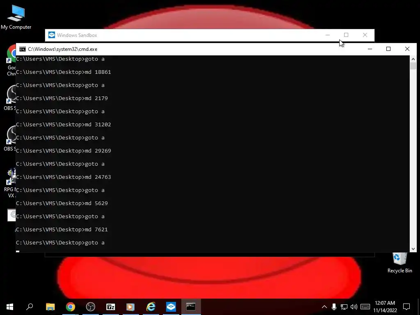Open the media player taskbar icon
This screenshot has width=420, height=315.
pyautogui.click(x=130, y=307)
